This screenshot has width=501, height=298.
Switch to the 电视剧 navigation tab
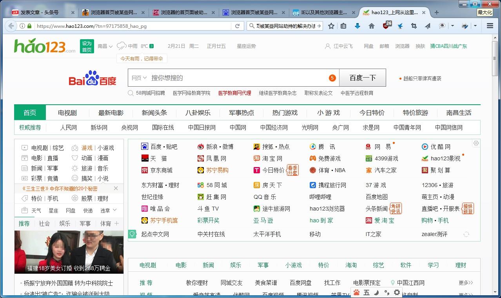tap(67, 113)
